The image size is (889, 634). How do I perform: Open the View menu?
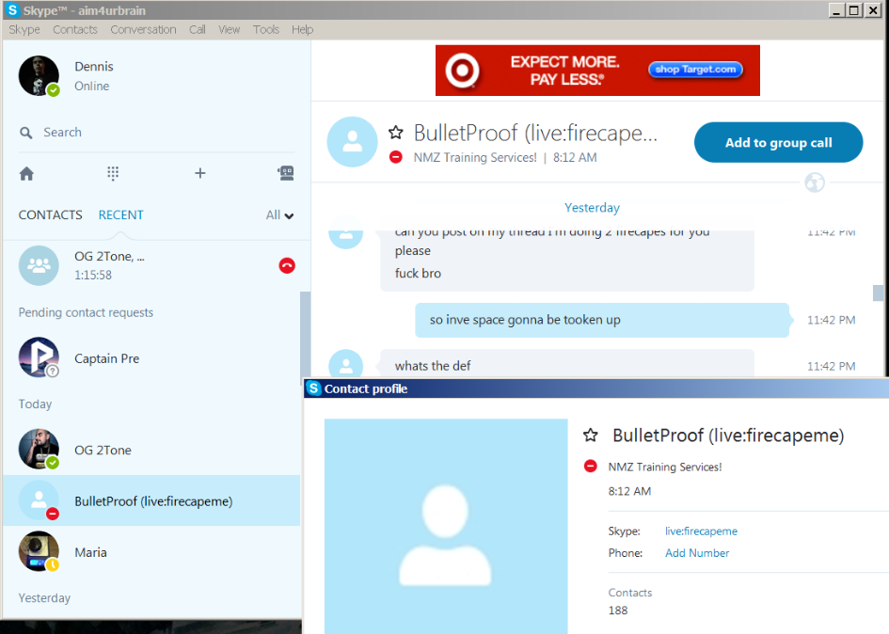pos(229,29)
